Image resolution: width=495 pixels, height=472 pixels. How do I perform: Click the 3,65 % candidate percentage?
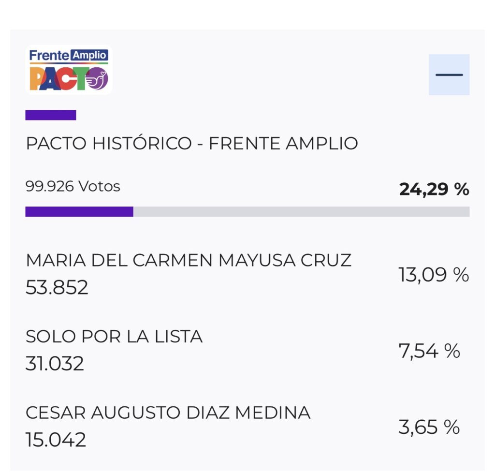(x=429, y=427)
